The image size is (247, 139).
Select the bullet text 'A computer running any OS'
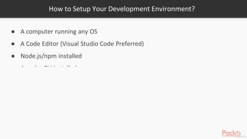click(59, 32)
